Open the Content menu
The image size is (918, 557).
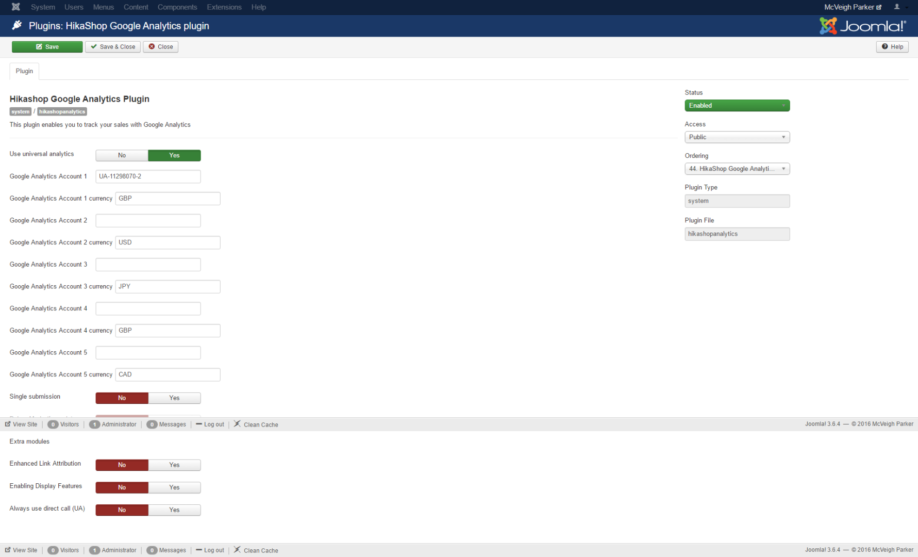pyautogui.click(x=136, y=7)
